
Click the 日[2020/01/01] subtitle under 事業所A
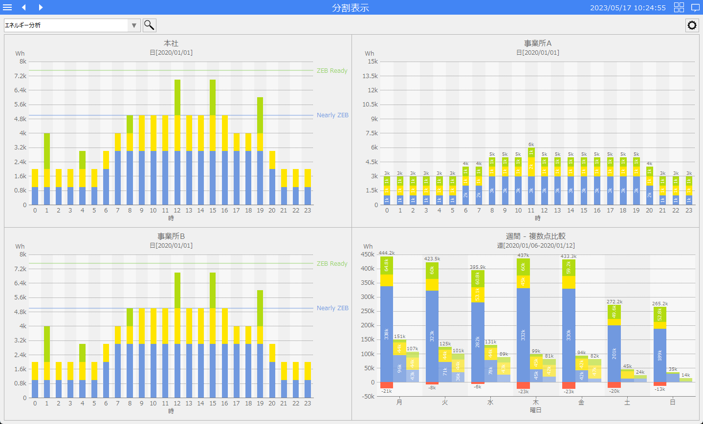point(538,52)
